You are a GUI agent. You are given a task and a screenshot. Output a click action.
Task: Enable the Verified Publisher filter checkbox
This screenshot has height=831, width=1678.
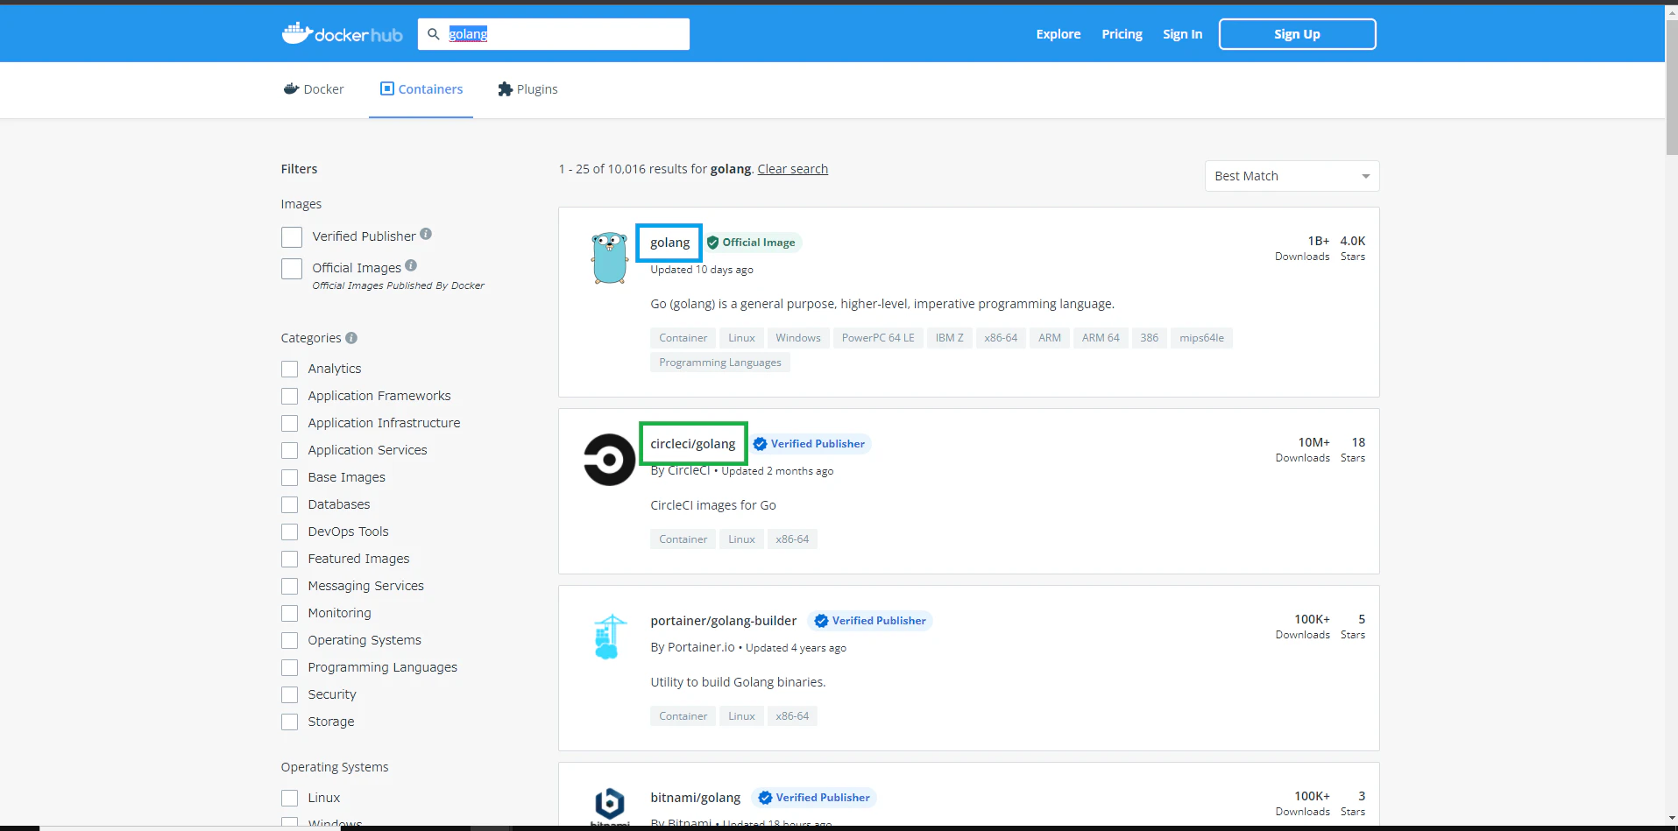click(292, 237)
